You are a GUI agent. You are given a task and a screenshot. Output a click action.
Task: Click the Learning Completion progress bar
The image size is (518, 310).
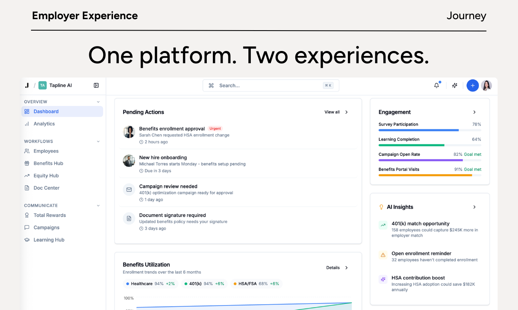[x=430, y=145]
